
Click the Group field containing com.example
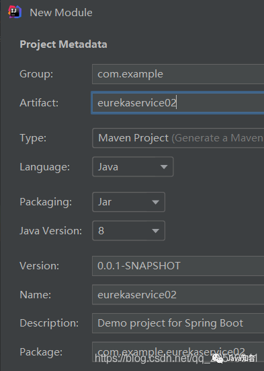coord(178,74)
